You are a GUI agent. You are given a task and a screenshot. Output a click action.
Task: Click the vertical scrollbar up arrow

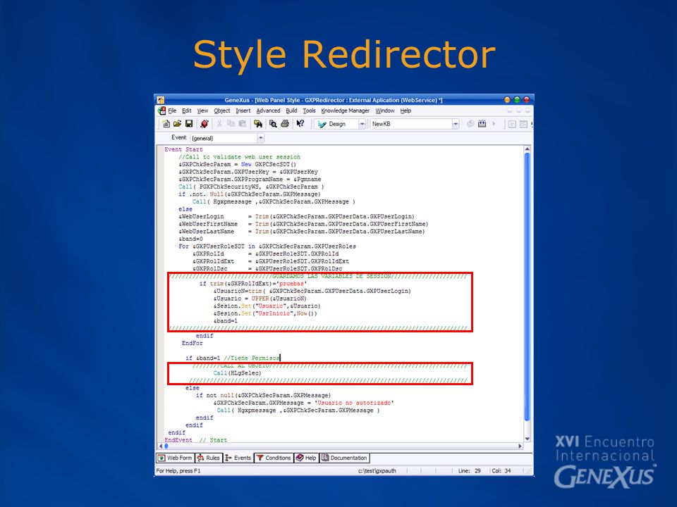click(527, 149)
